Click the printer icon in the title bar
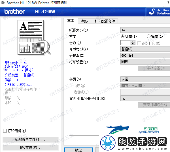170x152 pixels. tap(3, 3)
